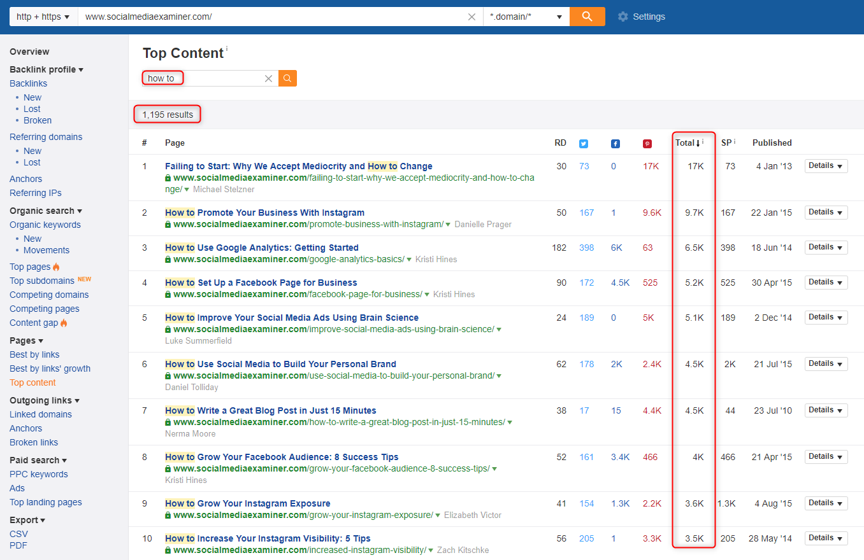The image size is (864, 560).
Task: Open Details dropdown for Set Up Facebook Page row
Action: tap(826, 283)
